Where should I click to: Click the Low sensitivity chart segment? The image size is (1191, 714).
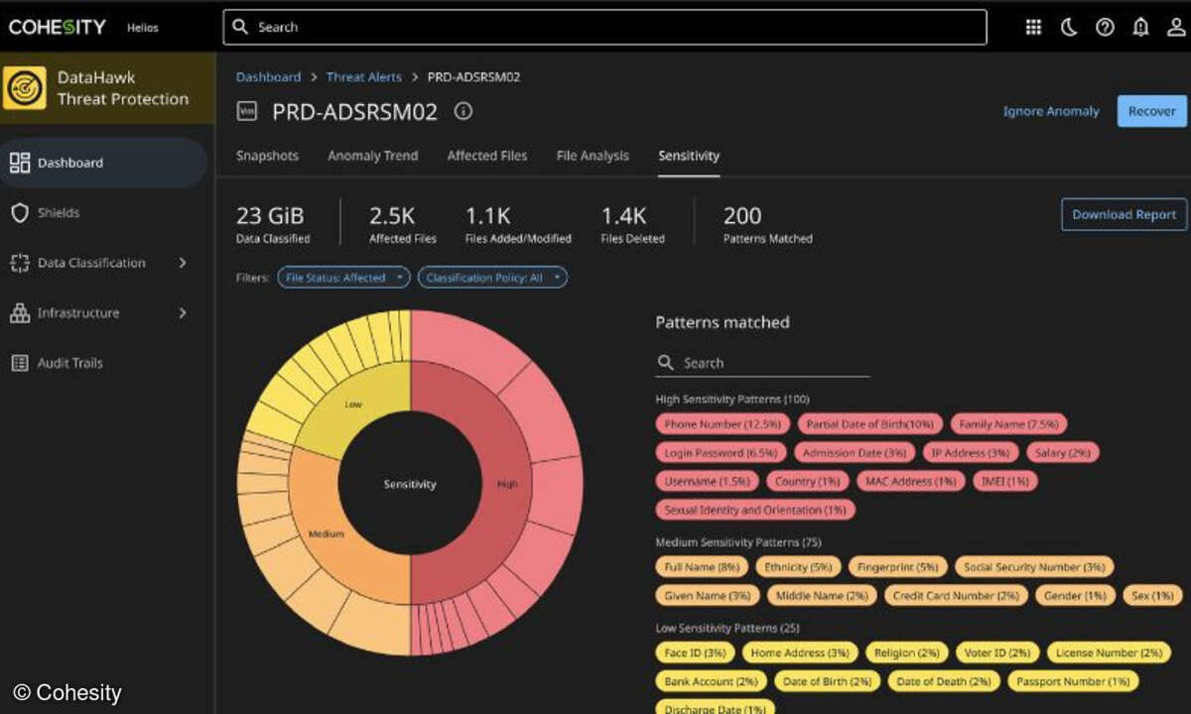354,404
